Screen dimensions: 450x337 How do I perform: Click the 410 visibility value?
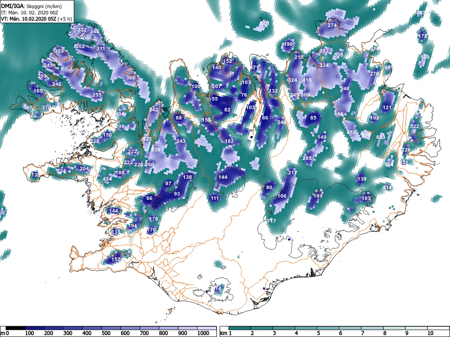pyautogui.click(x=307, y=80)
